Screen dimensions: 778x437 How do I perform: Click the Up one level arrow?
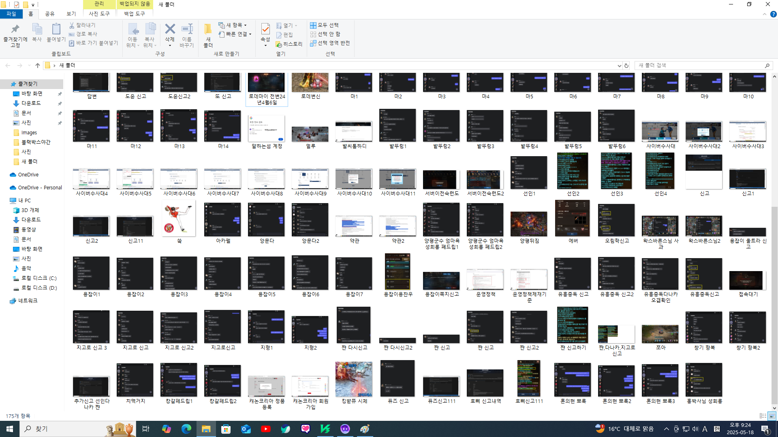38,66
